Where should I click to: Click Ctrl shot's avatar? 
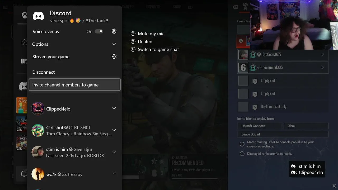coord(38,130)
